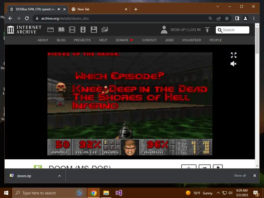Viewport: 264px width, 198px height.
Task: Open the weather widget showing 76°F Sunny
Action: pyautogui.click(x=199, y=193)
